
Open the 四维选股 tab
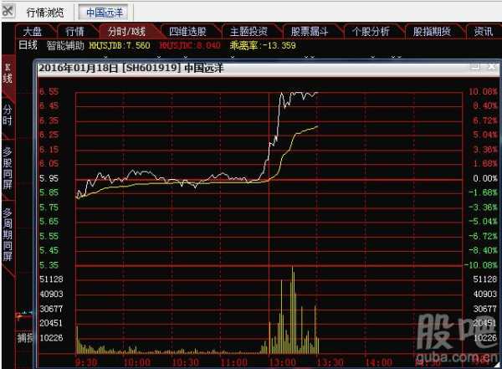[x=187, y=31]
